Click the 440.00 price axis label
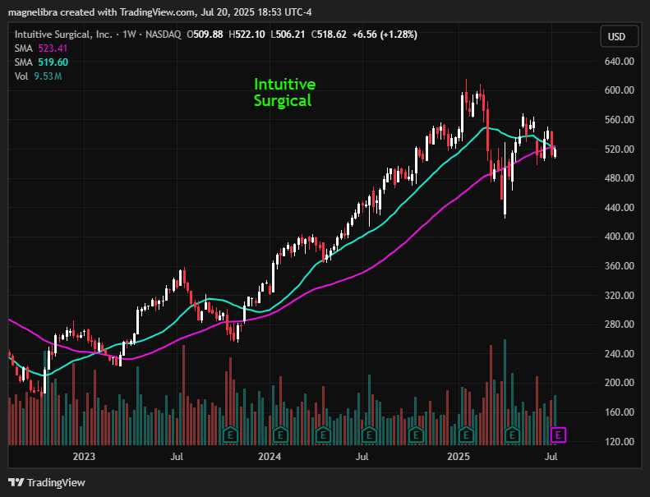 620,208
